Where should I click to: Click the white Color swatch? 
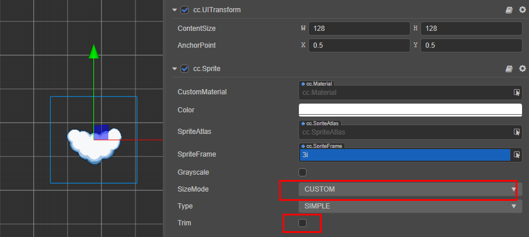tap(410, 109)
